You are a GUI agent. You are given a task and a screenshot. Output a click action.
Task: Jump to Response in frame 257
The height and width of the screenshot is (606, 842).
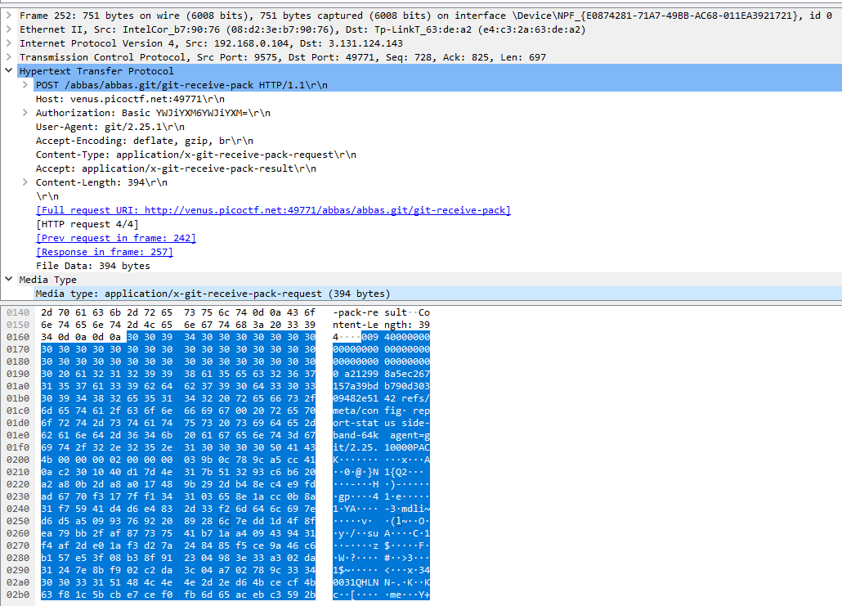(x=104, y=252)
